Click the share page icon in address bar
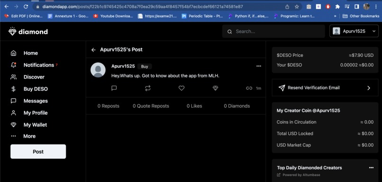The height and width of the screenshot is (182, 382). click(288, 7)
